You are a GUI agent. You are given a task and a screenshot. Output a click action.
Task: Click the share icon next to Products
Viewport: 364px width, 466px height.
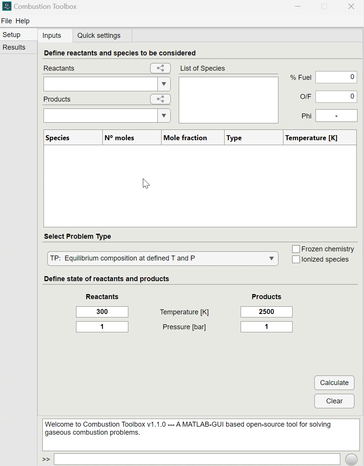tap(160, 99)
